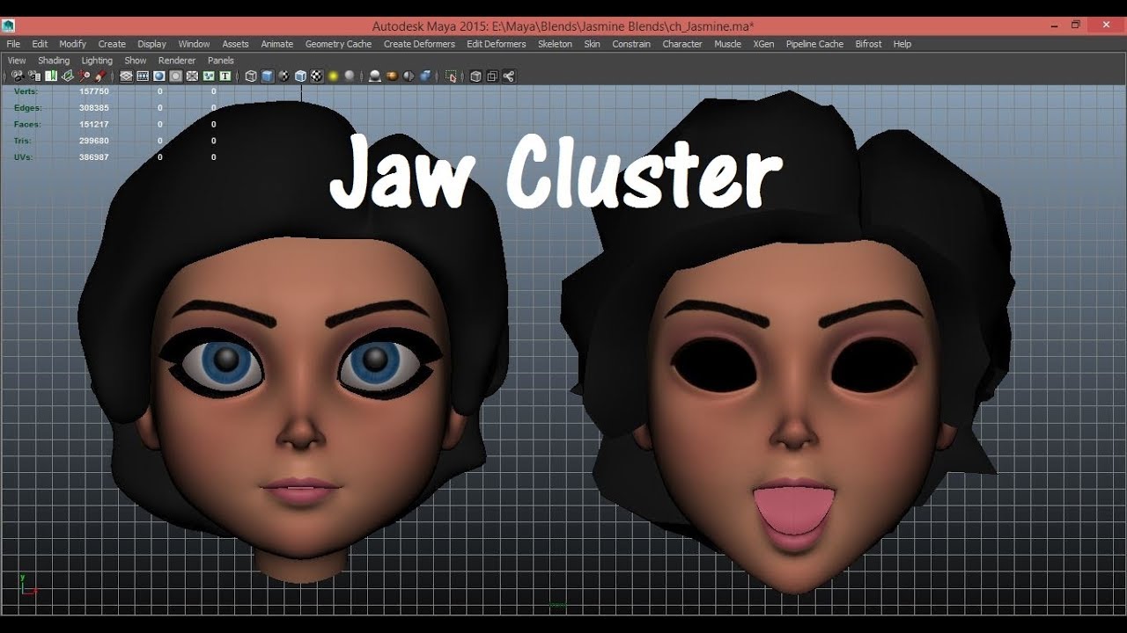Open the panel View menu
The height and width of the screenshot is (633, 1127).
(x=17, y=61)
